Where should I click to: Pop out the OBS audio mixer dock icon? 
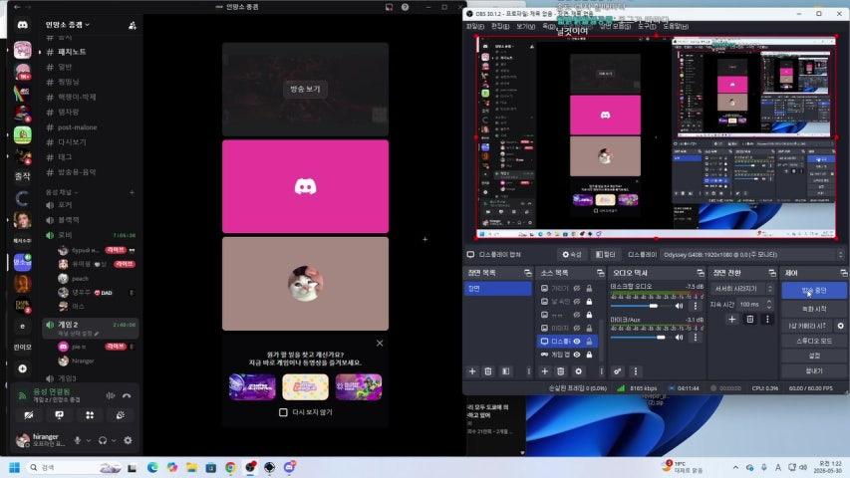pos(700,273)
